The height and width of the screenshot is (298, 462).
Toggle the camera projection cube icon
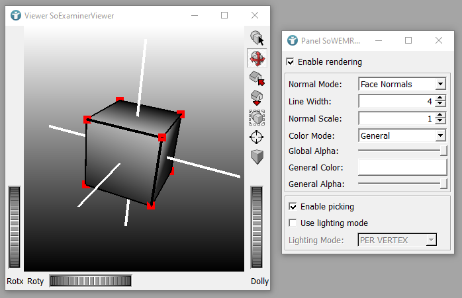coord(257,157)
